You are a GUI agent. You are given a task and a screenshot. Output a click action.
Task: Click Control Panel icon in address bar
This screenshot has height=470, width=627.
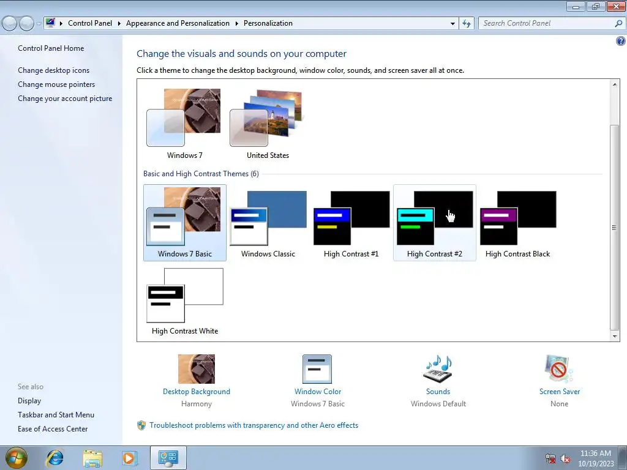tap(50, 23)
